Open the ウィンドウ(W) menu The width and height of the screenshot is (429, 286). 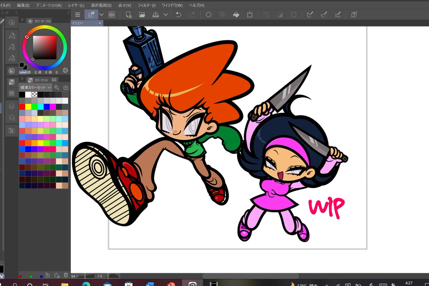tap(172, 5)
